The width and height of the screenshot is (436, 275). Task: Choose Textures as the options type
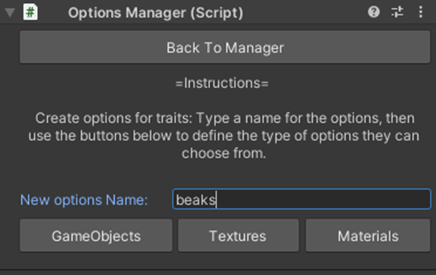pyautogui.click(x=239, y=235)
